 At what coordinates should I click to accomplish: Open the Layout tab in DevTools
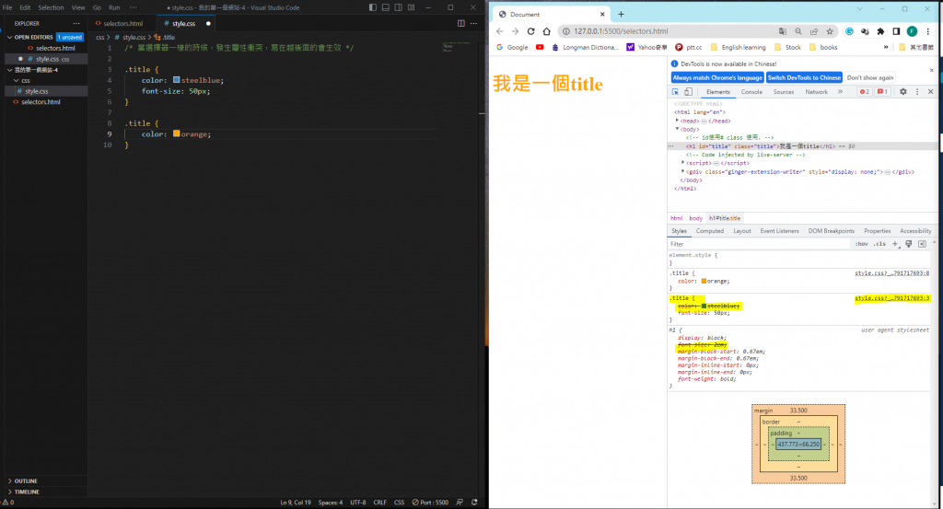(x=741, y=231)
